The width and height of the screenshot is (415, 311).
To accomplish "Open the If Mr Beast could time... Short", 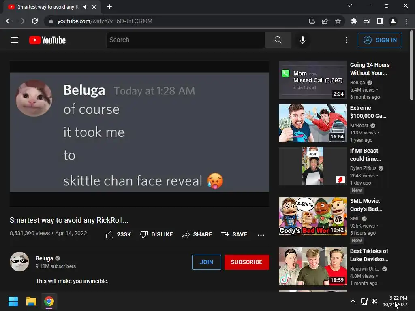I will coord(312,166).
